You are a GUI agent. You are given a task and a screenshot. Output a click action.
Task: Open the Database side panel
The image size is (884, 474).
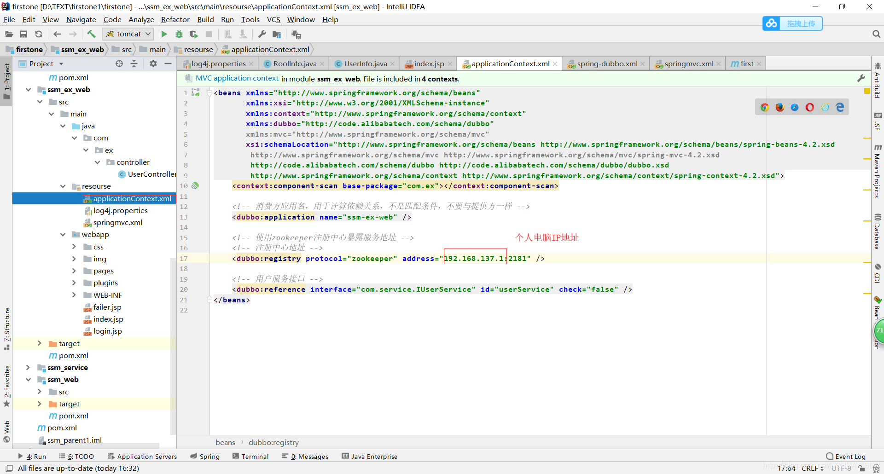(878, 231)
